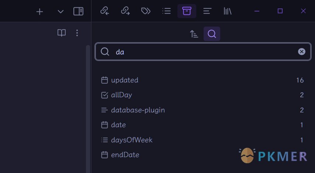Switch to reading view book icon
The image size is (315, 173).
coord(62,33)
